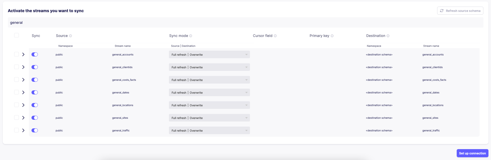The image size is (491, 160).
Task: Click '<destination schema>' in general_dates row
Action: (x=379, y=93)
